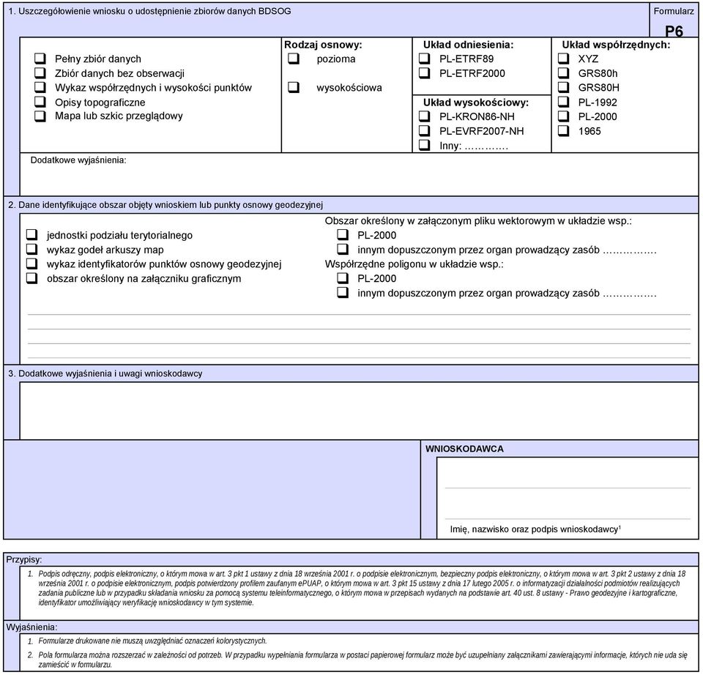Check XYZ coordinate system box

click(x=564, y=59)
